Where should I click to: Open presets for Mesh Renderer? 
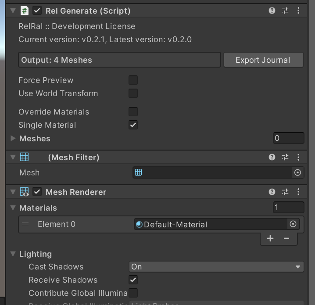point(285,192)
